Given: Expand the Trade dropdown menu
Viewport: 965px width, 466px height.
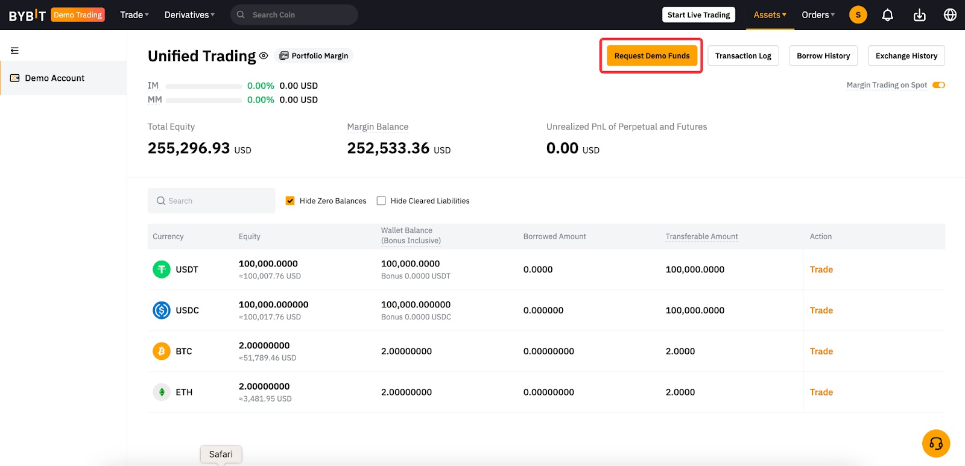Looking at the screenshot, I should 134,15.
